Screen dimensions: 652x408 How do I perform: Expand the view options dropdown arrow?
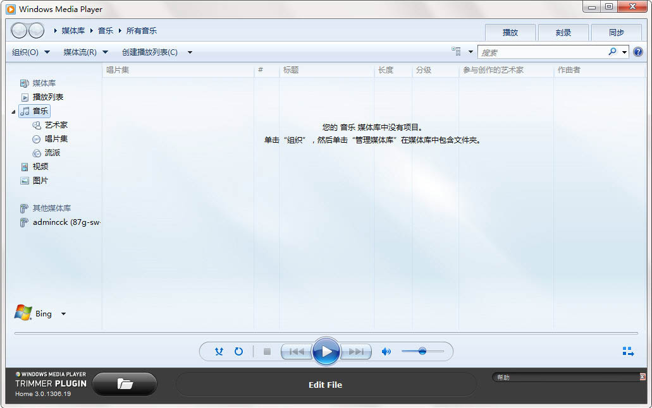coord(471,52)
